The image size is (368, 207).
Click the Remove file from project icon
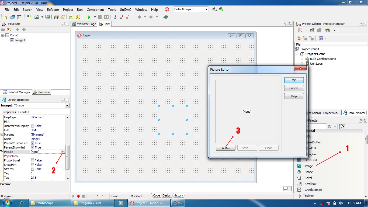tap(78, 17)
